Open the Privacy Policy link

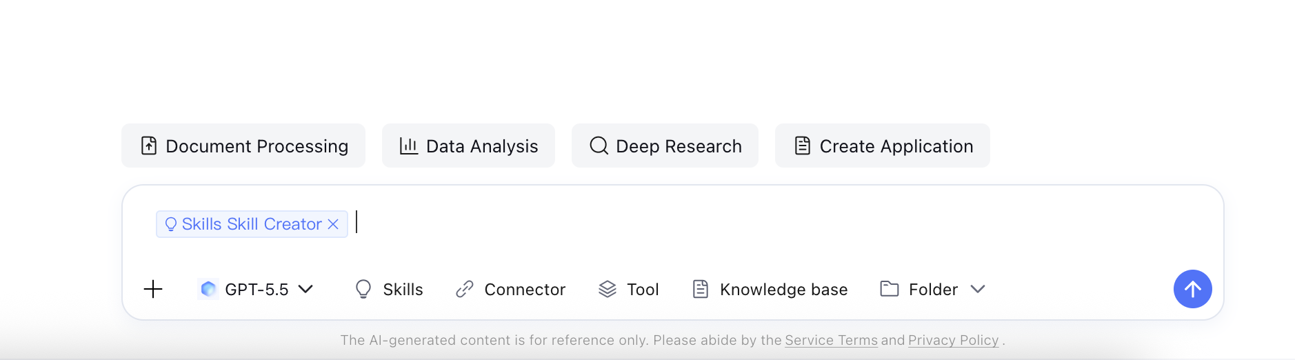click(x=953, y=340)
